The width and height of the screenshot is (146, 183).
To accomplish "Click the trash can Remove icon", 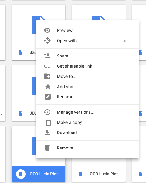I will tap(47, 148).
